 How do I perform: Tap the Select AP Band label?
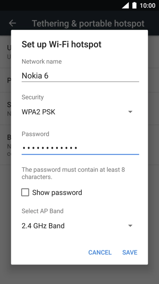pos(43,211)
